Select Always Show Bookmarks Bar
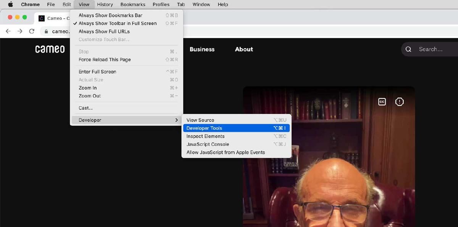 126,15
